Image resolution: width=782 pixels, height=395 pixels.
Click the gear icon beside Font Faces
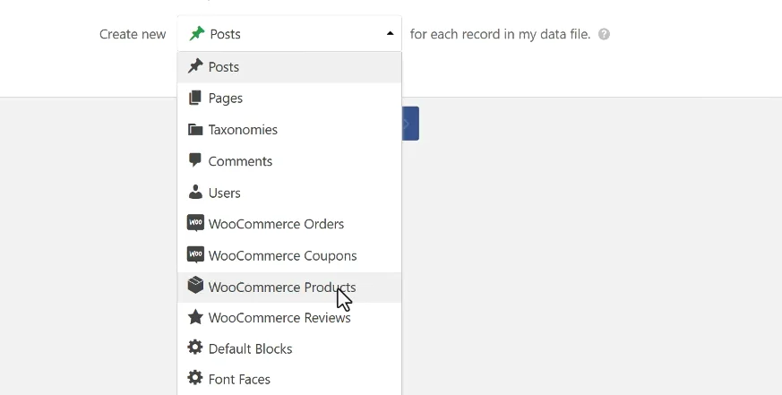tap(195, 378)
